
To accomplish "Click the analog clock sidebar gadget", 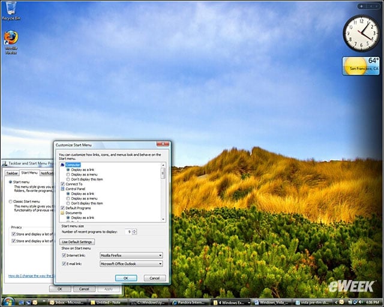I will (361, 34).
